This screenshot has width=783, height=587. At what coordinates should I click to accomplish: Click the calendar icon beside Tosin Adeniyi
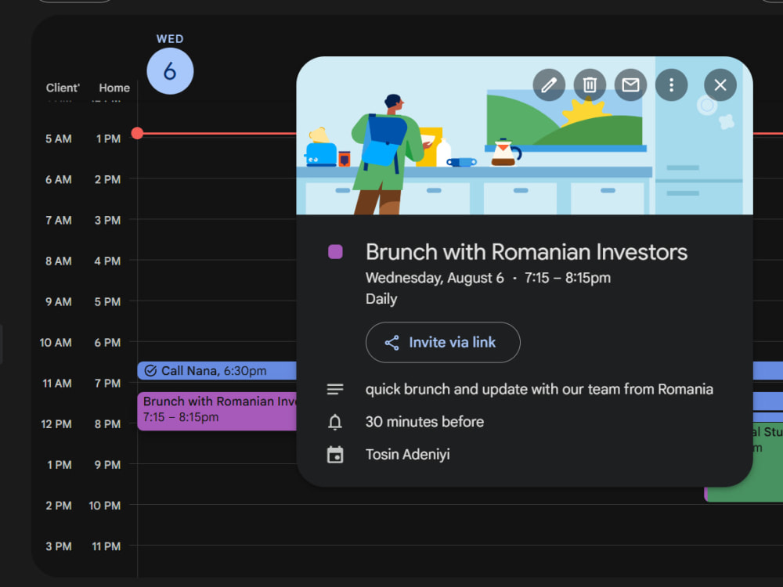coord(335,455)
